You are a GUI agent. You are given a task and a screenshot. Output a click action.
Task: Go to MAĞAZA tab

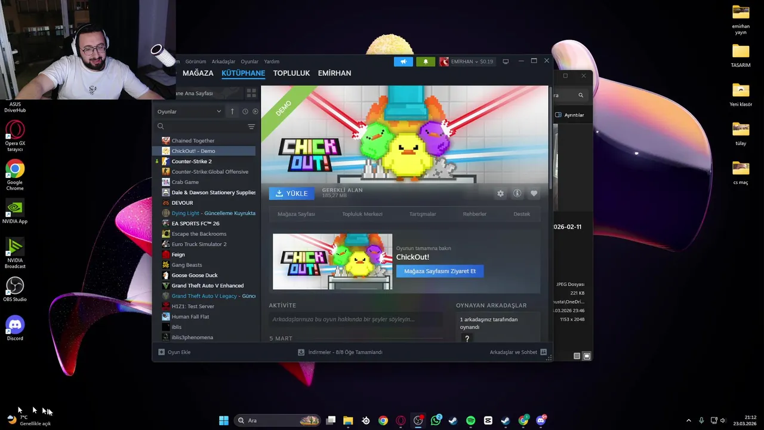coord(198,73)
